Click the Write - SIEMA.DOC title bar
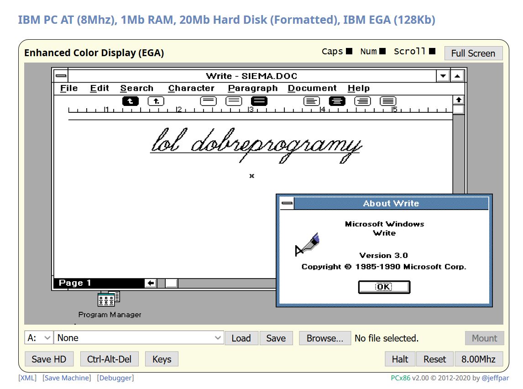This screenshot has width=523, height=389. click(252, 76)
